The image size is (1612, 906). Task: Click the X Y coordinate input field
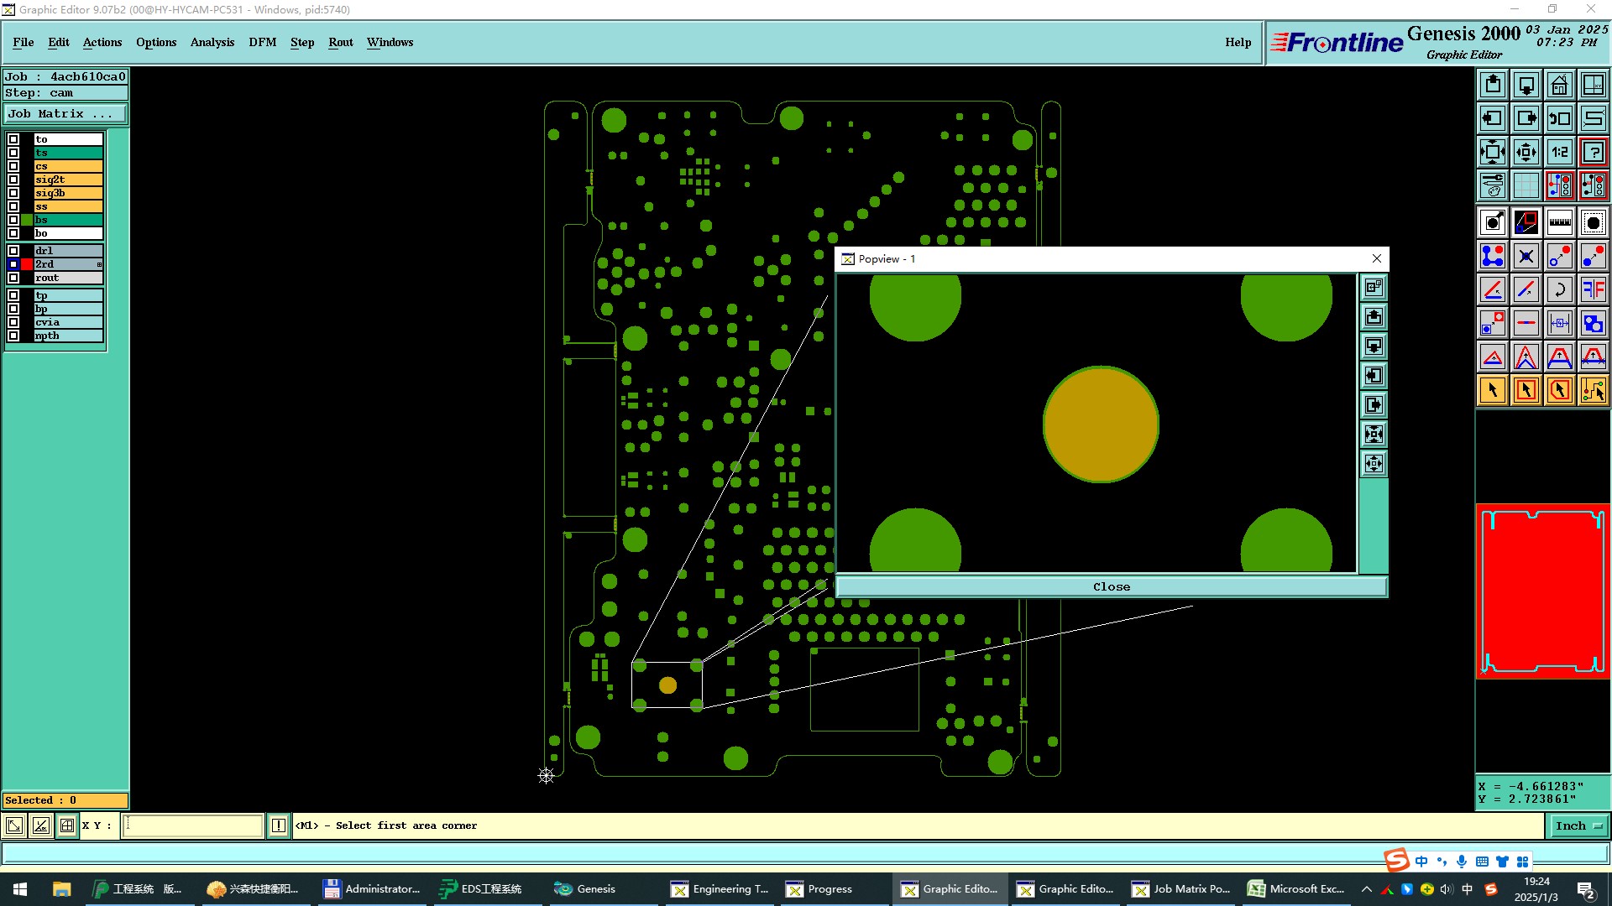(193, 825)
